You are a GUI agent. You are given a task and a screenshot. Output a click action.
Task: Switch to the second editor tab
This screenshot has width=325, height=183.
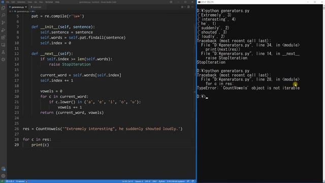(x=37, y=7)
